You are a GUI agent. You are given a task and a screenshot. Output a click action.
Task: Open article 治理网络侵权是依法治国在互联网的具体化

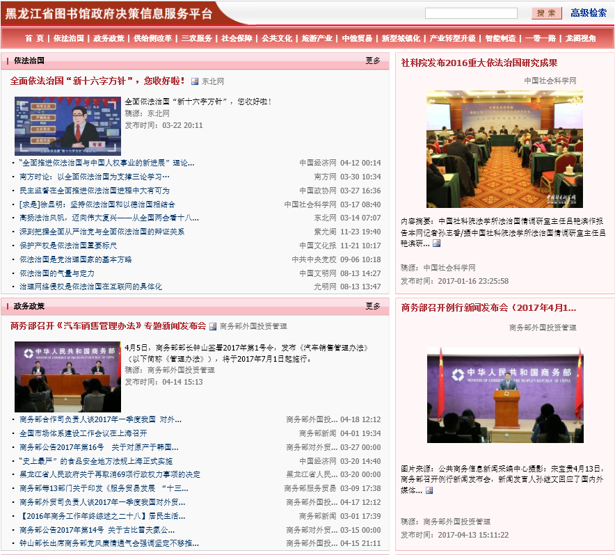coord(90,287)
